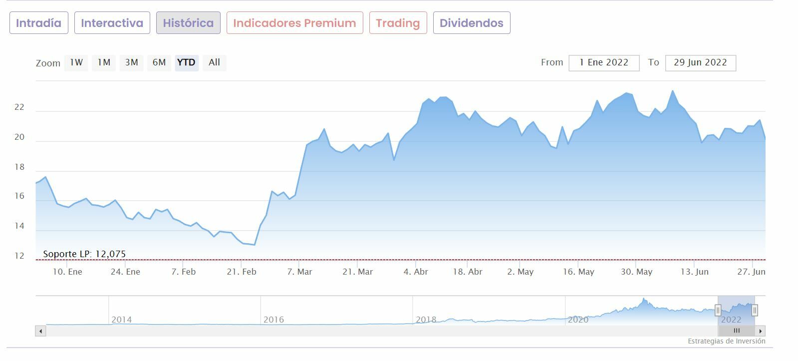Click the From date field
This screenshot has height=361, width=798.
click(x=604, y=63)
